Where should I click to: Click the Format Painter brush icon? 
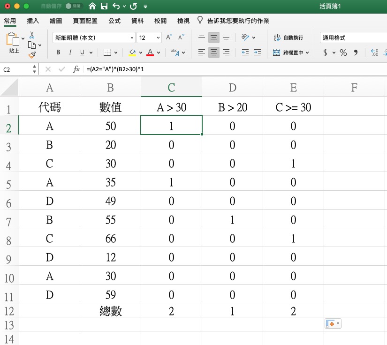32,55
